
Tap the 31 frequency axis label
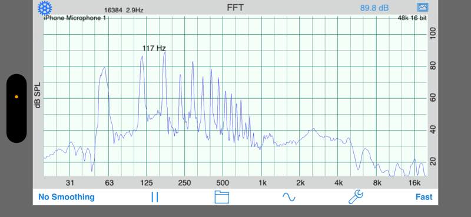(x=69, y=183)
